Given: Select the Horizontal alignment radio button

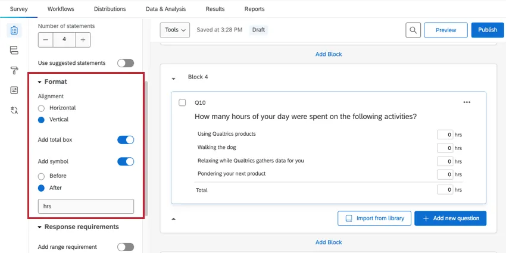Looking at the screenshot, I should pyautogui.click(x=41, y=108).
